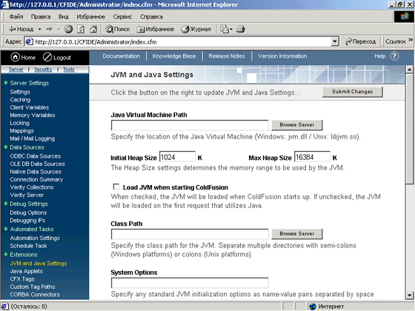
Task: Open the Caching settings link
Action: 20,100
